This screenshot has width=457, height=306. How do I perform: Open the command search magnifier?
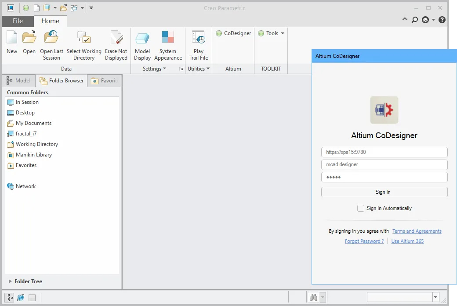coord(414,20)
